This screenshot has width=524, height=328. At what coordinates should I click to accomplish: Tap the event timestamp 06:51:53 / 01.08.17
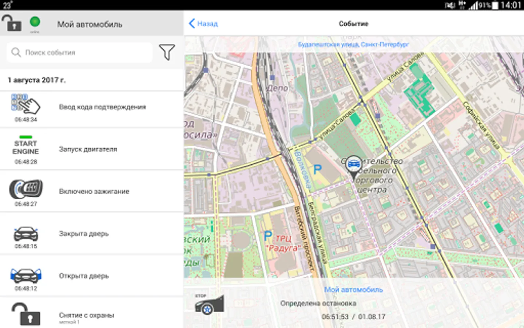[353, 317]
